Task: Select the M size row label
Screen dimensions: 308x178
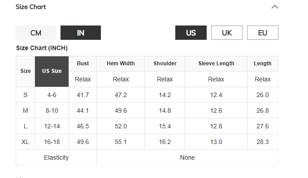Action: (26, 110)
